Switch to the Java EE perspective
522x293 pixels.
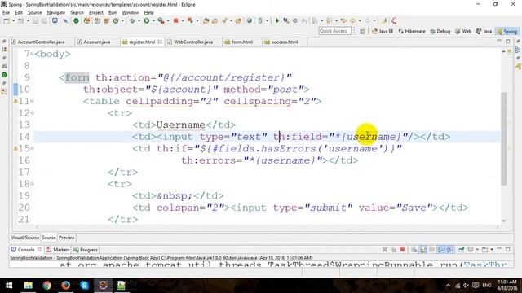pos(383,31)
